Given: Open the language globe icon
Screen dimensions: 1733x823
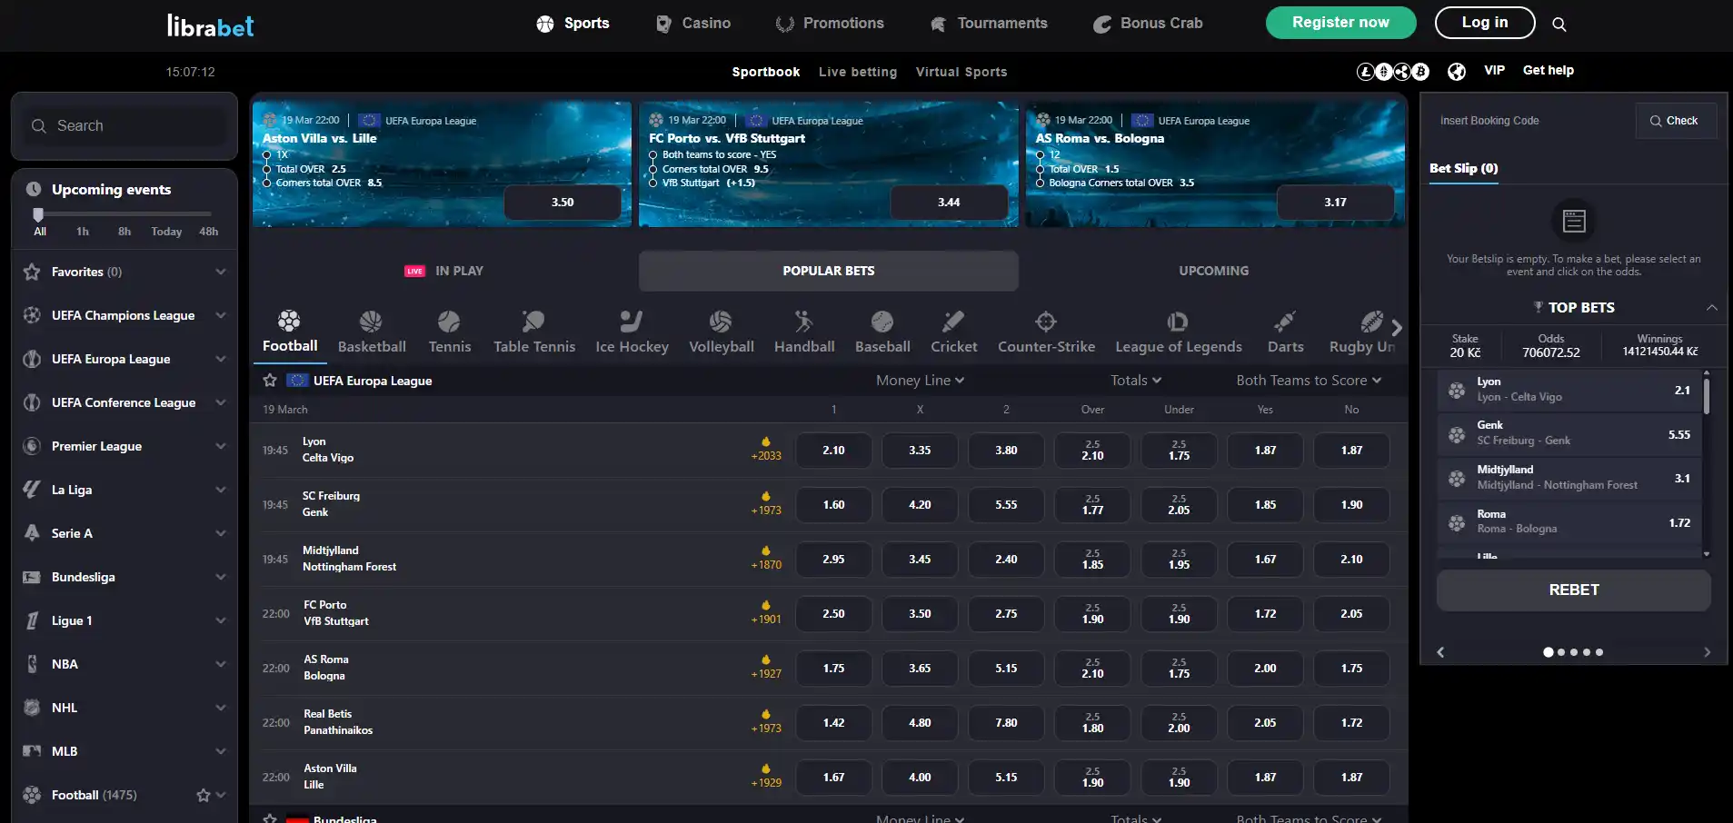Looking at the screenshot, I should pos(1457,72).
